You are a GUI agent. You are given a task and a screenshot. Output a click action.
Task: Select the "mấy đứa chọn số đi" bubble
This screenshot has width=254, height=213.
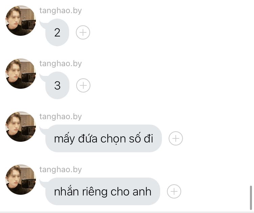click(104, 138)
